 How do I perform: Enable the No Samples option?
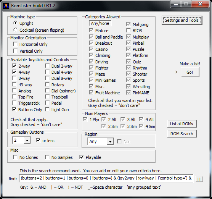pyautogui.click(x=47, y=157)
